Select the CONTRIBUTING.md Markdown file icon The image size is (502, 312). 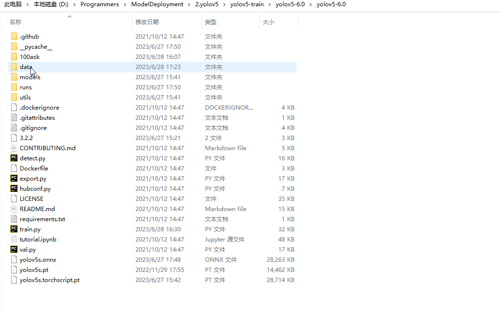pos(14,148)
